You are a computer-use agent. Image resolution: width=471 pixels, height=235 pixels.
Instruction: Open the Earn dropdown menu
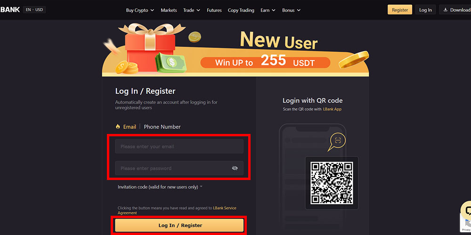coord(268,10)
